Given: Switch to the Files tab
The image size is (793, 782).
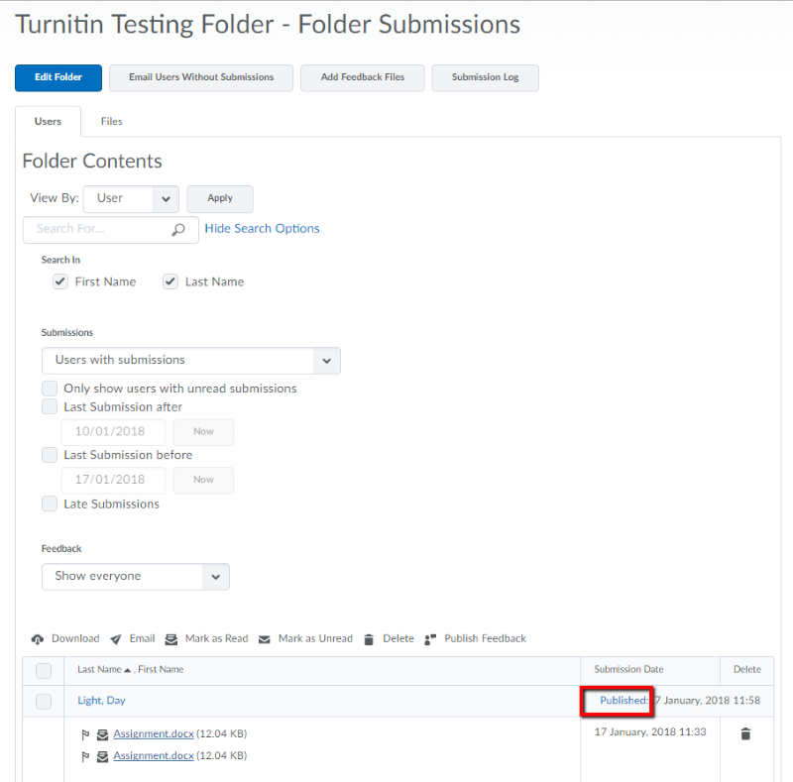Looking at the screenshot, I should [112, 121].
